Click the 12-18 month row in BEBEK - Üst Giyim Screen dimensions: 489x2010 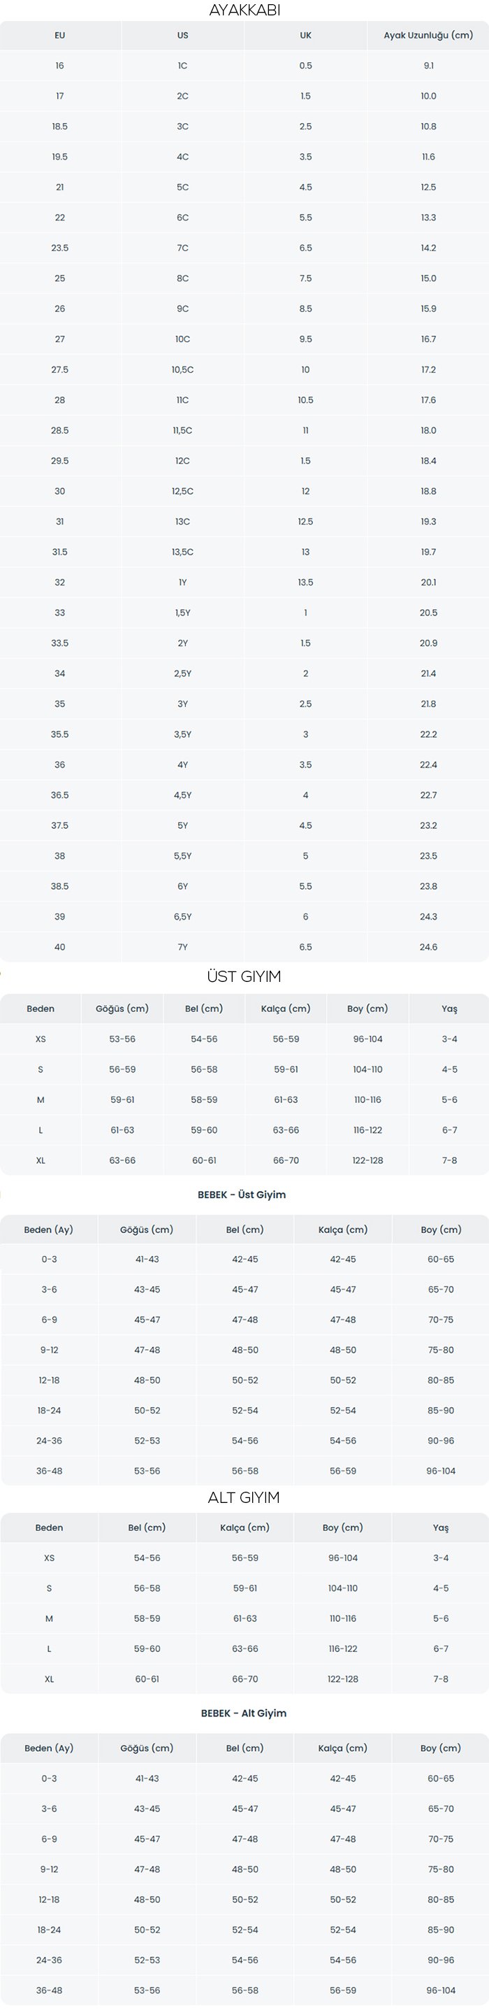(244, 1381)
